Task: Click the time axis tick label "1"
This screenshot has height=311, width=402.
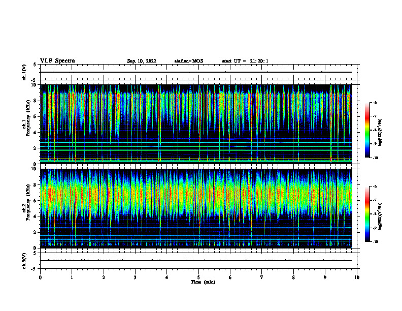Action: [x=72, y=277]
